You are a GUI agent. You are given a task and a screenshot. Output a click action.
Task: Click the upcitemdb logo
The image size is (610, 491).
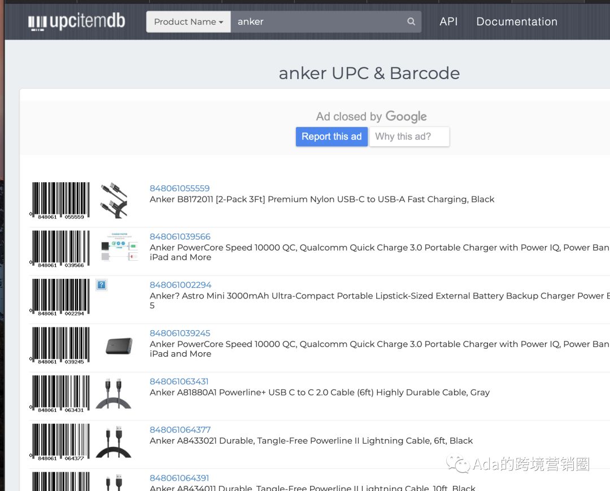point(76,22)
